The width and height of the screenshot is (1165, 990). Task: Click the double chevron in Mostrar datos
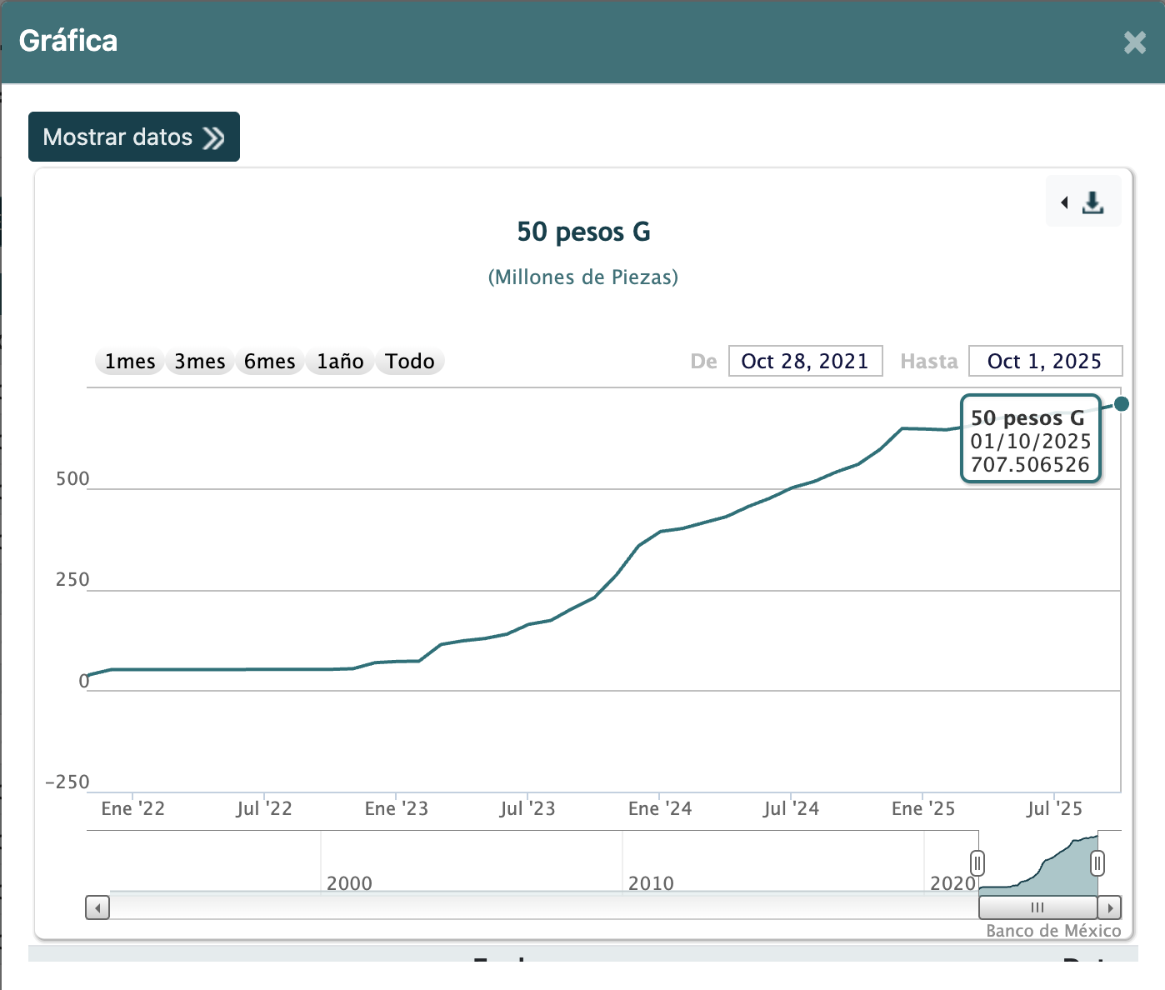coord(214,137)
